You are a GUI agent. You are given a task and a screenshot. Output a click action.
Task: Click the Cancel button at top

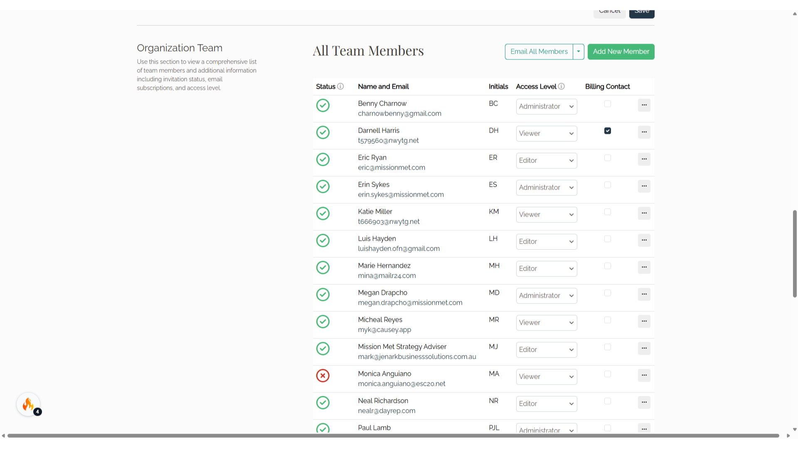(x=610, y=13)
